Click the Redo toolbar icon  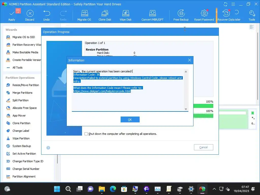(63, 15)
